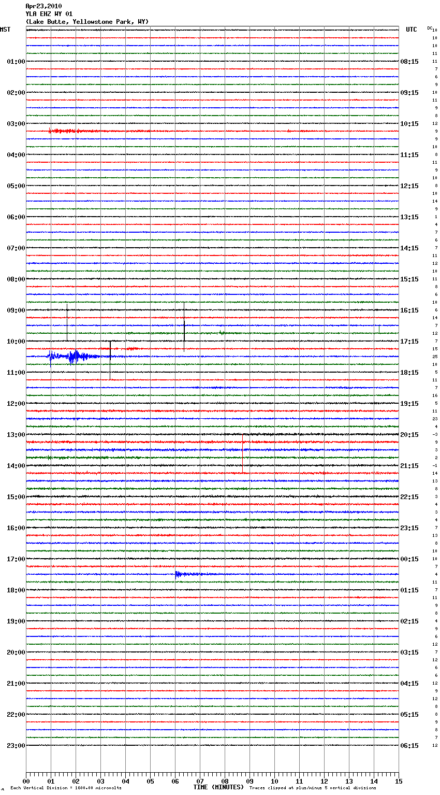Select the 03:00 MST row label

(x=16, y=124)
